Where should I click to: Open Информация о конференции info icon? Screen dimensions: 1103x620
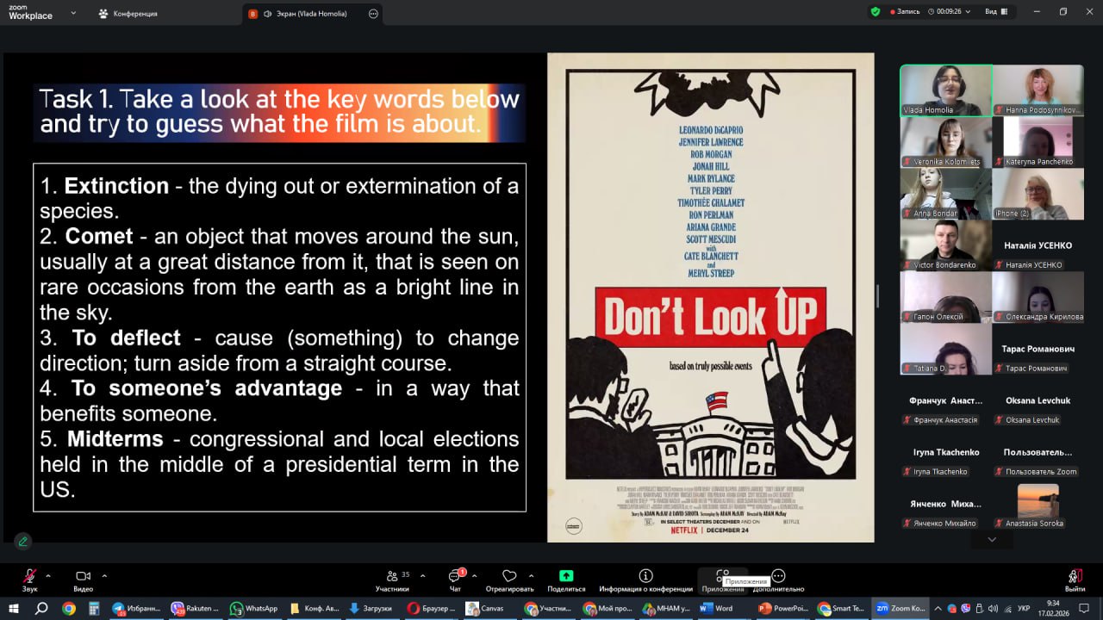point(645,576)
